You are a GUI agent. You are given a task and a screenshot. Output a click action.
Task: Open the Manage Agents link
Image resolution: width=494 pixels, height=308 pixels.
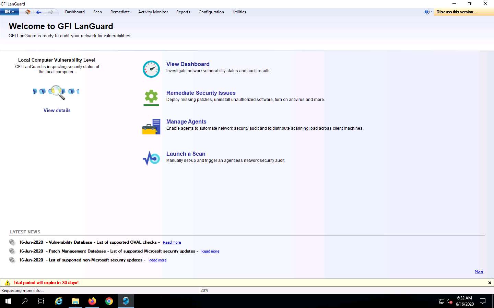click(186, 121)
